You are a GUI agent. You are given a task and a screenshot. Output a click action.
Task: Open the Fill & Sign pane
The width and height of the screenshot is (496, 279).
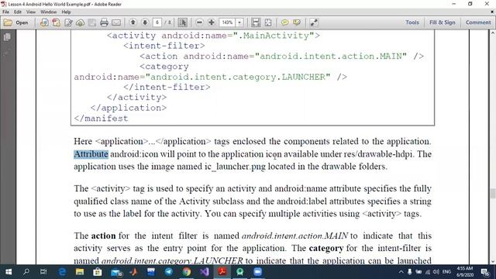pos(443,22)
